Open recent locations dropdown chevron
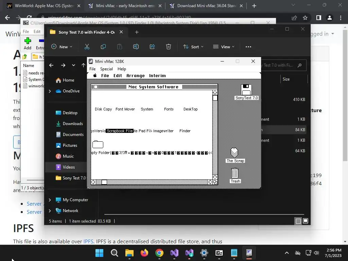 click(x=73, y=65)
